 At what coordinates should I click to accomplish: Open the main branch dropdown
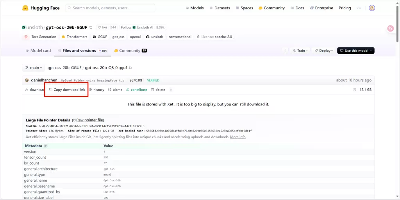click(x=34, y=68)
